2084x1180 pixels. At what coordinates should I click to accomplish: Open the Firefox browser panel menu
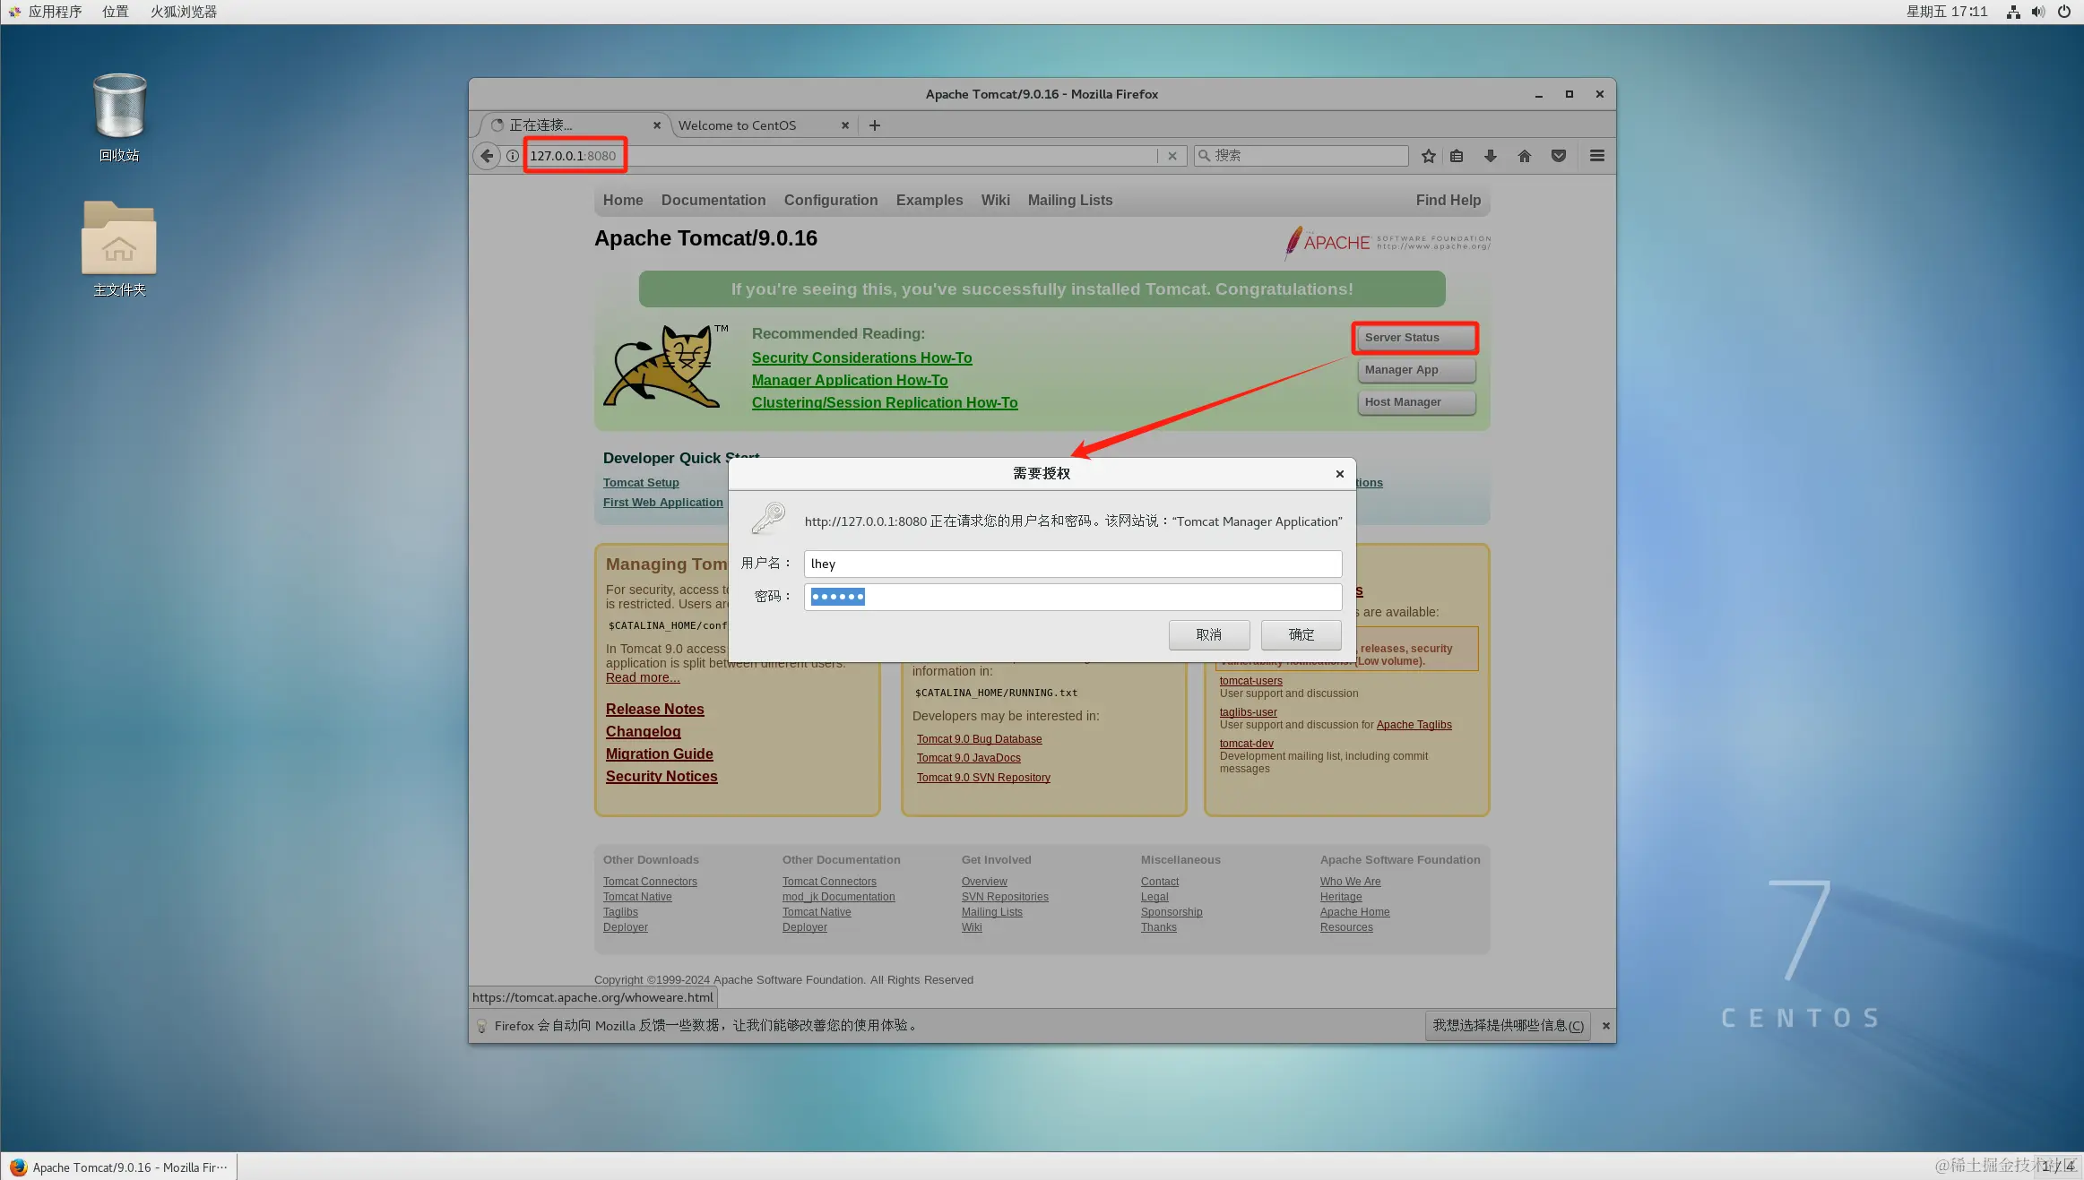(x=184, y=12)
